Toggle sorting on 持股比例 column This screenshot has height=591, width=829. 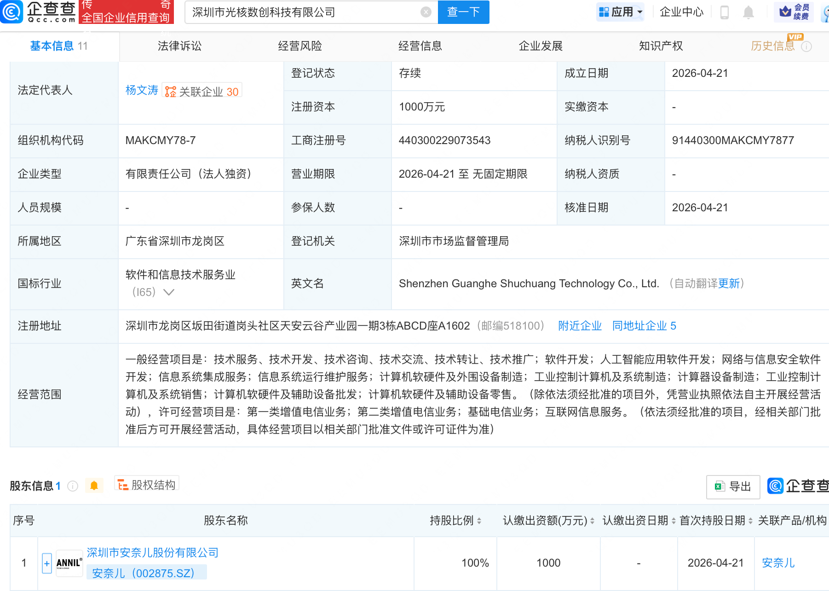pos(479,521)
